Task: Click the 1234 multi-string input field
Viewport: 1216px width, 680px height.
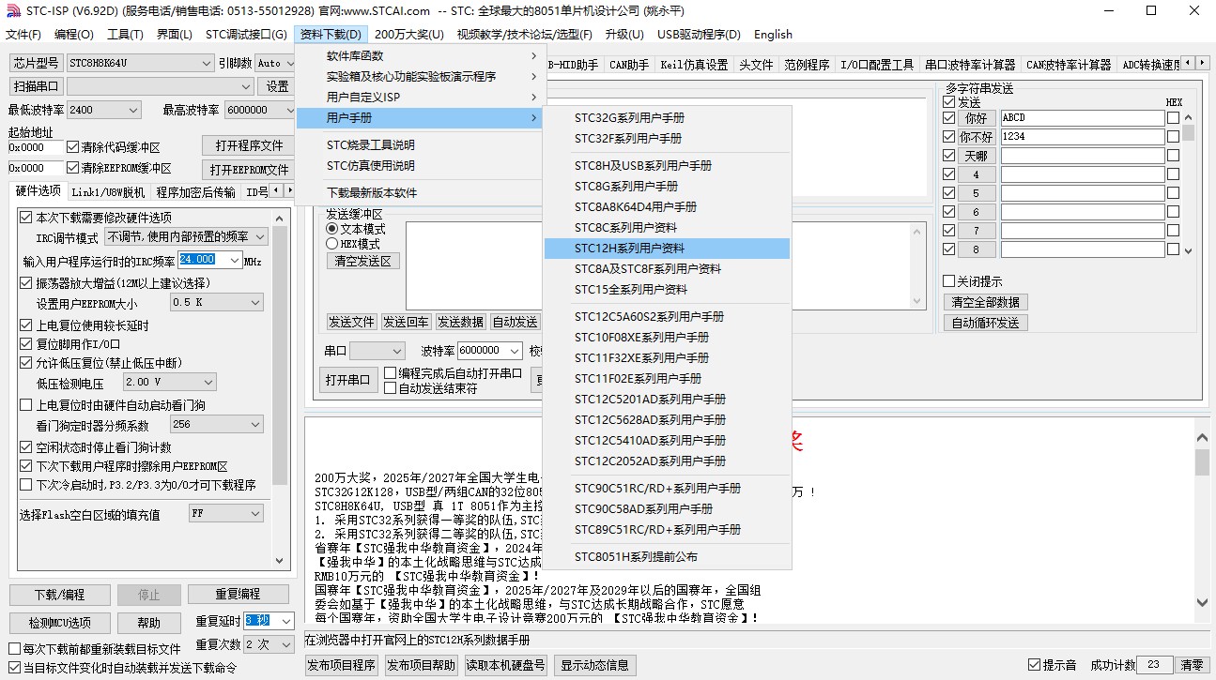Action: click(x=1083, y=137)
